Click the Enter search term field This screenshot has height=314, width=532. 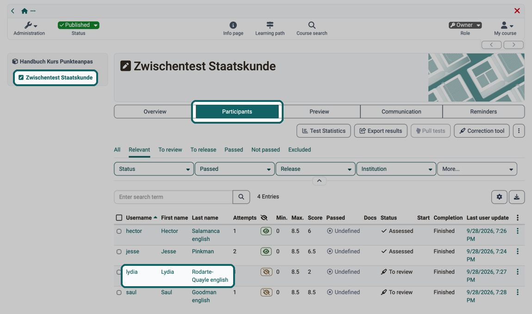[x=173, y=197]
